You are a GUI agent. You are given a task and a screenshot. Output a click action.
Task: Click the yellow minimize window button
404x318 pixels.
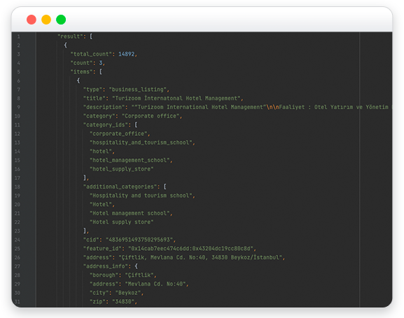tap(46, 20)
